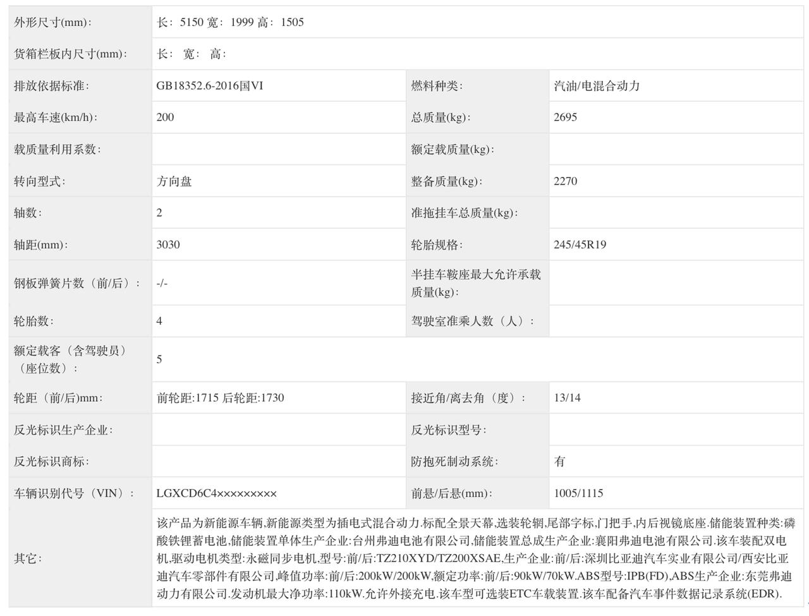Click the 轴数 label
The height and width of the screenshot is (616, 809).
pos(28,213)
